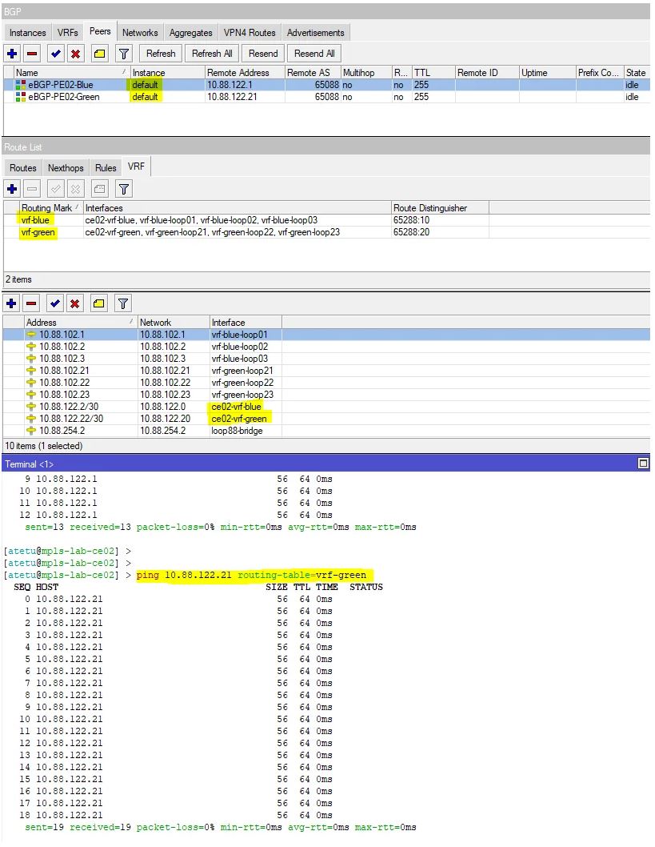655x847 pixels.
Task: Click address icon beside 10.88.122.2/30
Action: tap(31, 407)
